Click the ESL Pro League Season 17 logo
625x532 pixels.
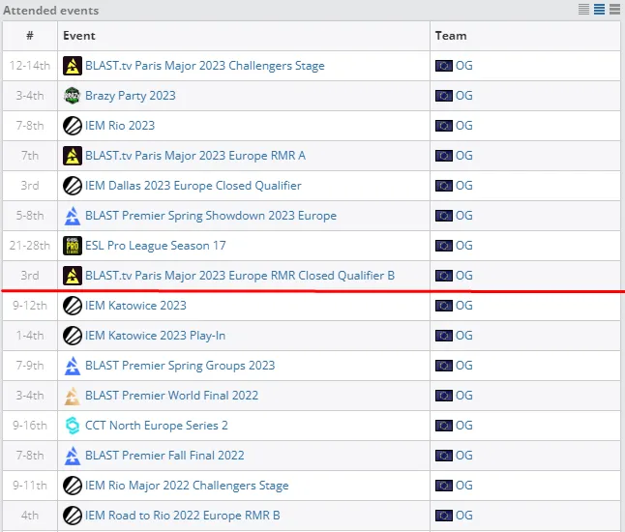(x=73, y=246)
